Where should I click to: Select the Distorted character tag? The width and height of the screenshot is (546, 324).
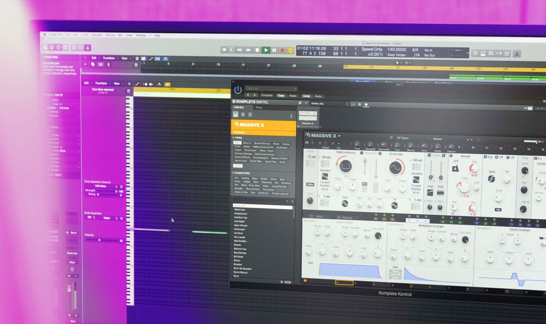(x=267, y=182)
